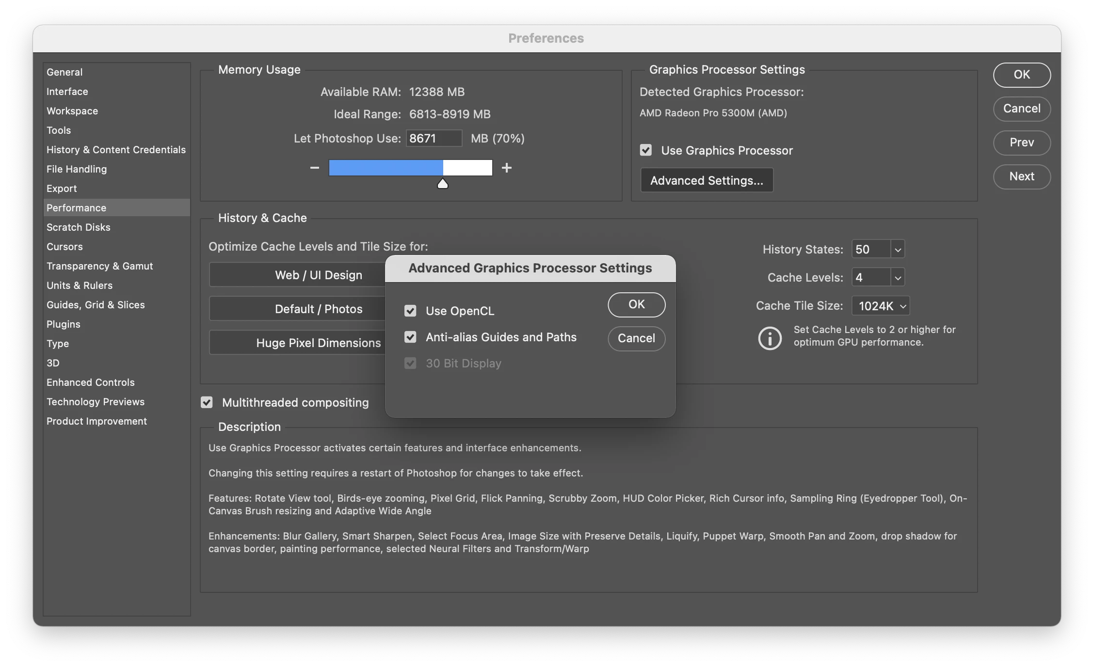
Task: Open the Interface preferences category
Action: 67,92
